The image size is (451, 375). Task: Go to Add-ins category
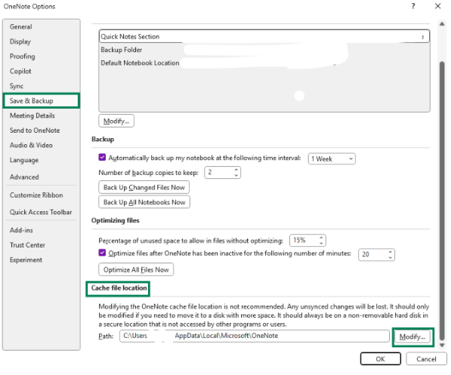[21, 230]
